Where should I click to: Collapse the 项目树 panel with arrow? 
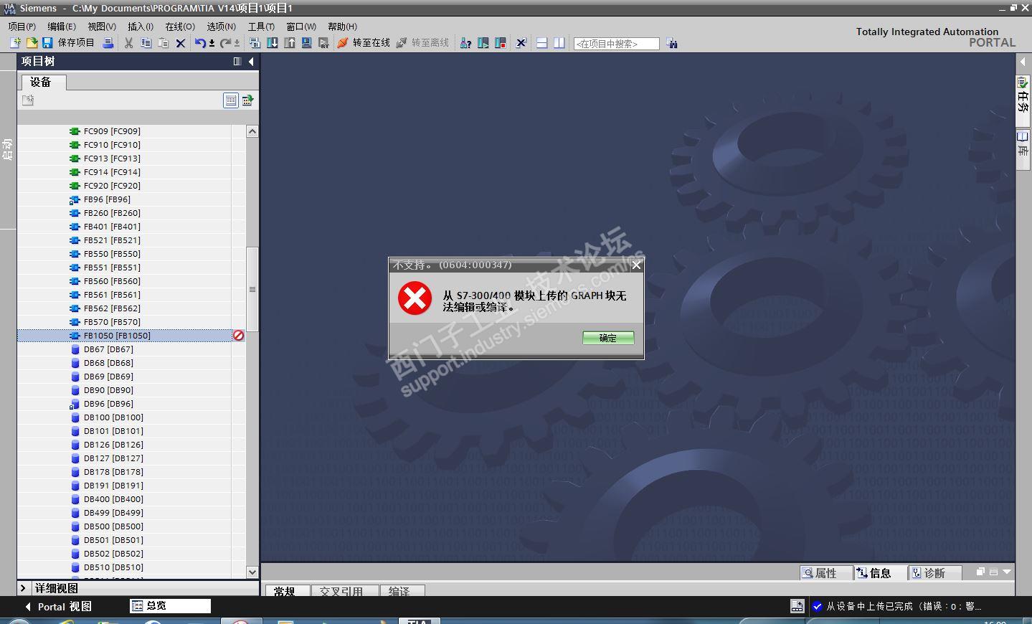click(x=251, y=62)
